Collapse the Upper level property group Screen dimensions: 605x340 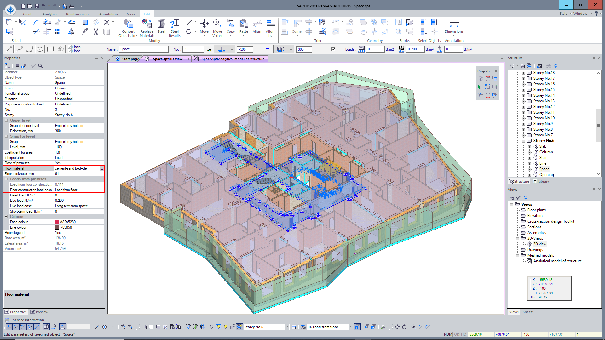coord(6,120)
